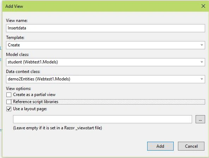Expand the Model class combo box

pyautogui.click(x=106, y=62)
